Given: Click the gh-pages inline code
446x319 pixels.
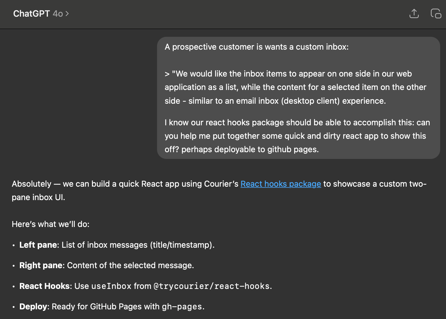Looking at the screenshot, I should 182,306.
